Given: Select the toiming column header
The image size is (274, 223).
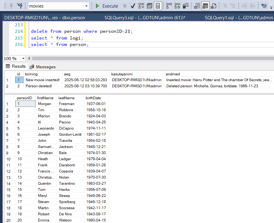Looking at the screenshot, I should (43, 74).
